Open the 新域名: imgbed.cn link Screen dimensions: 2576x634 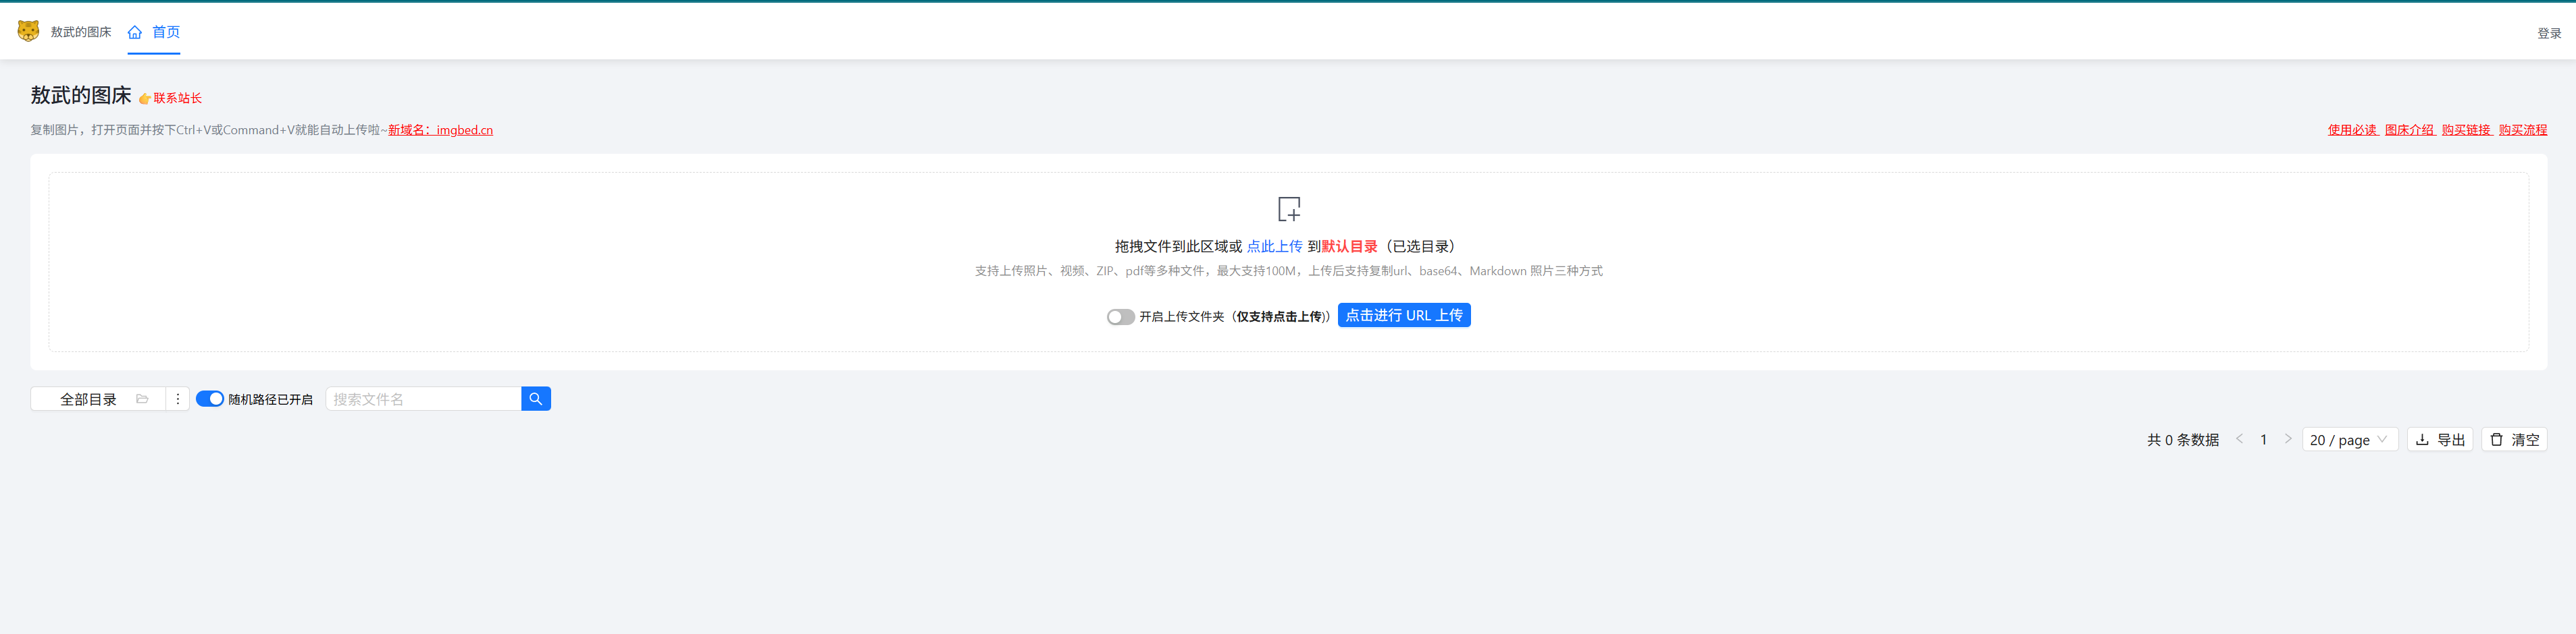click(440, 129)
